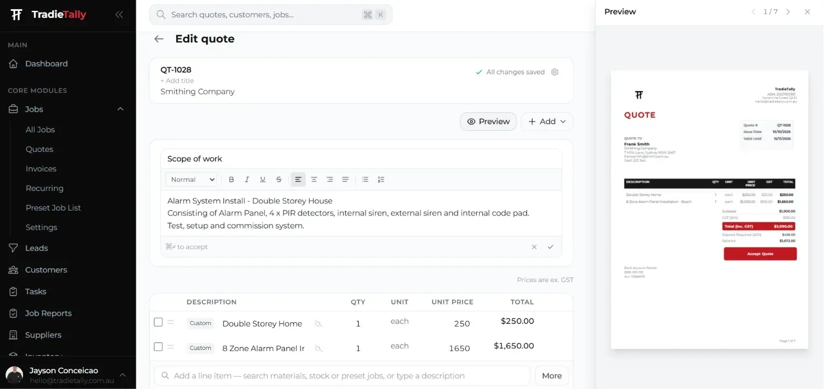Go to previous page in Preview panel
This screenshot has height=389, width=824.
(x=753, y=12)
